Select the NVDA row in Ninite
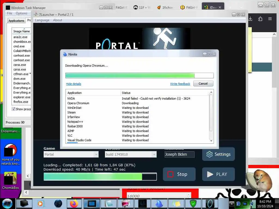Screen dimensions: 279x209 coord(138,99)
